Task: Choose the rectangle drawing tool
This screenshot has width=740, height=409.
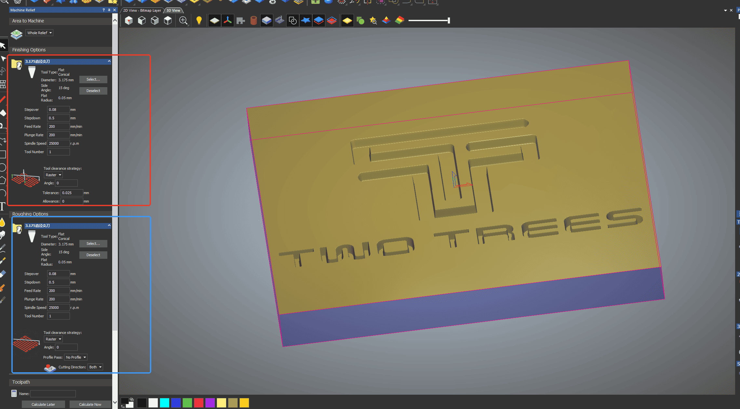Action: pos(3,154)
